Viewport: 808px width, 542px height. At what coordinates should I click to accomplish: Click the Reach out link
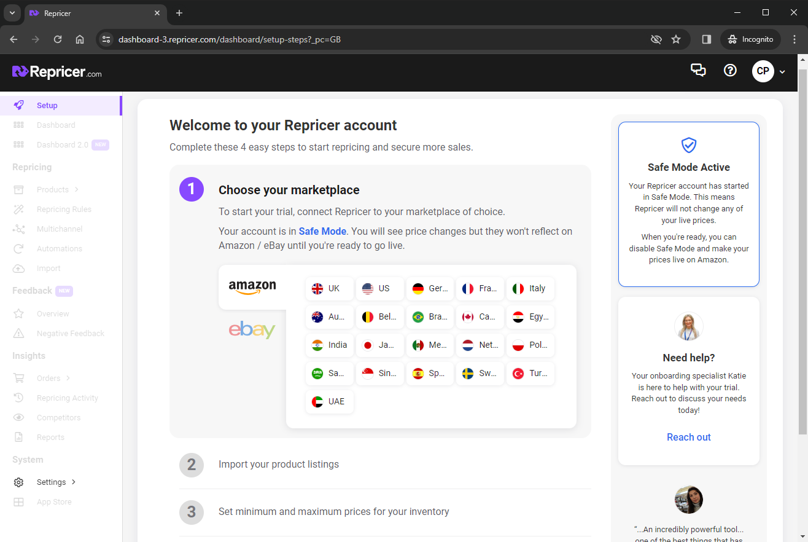pos(689,437)
